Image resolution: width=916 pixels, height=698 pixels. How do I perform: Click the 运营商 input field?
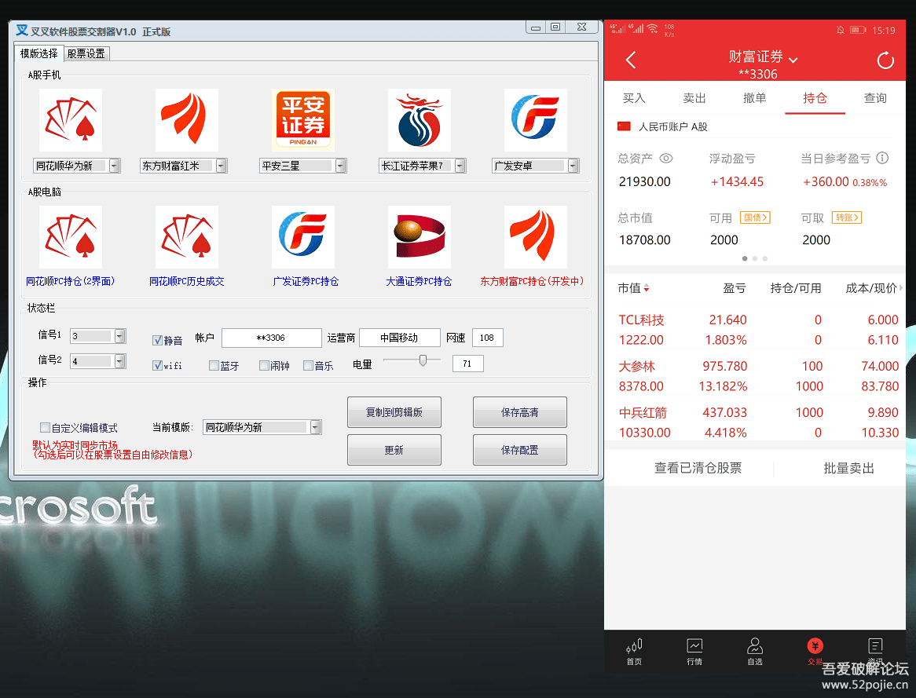tap(400, 338)
